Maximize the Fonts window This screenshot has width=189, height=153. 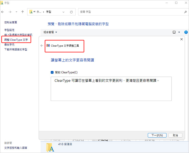point(176,3)
